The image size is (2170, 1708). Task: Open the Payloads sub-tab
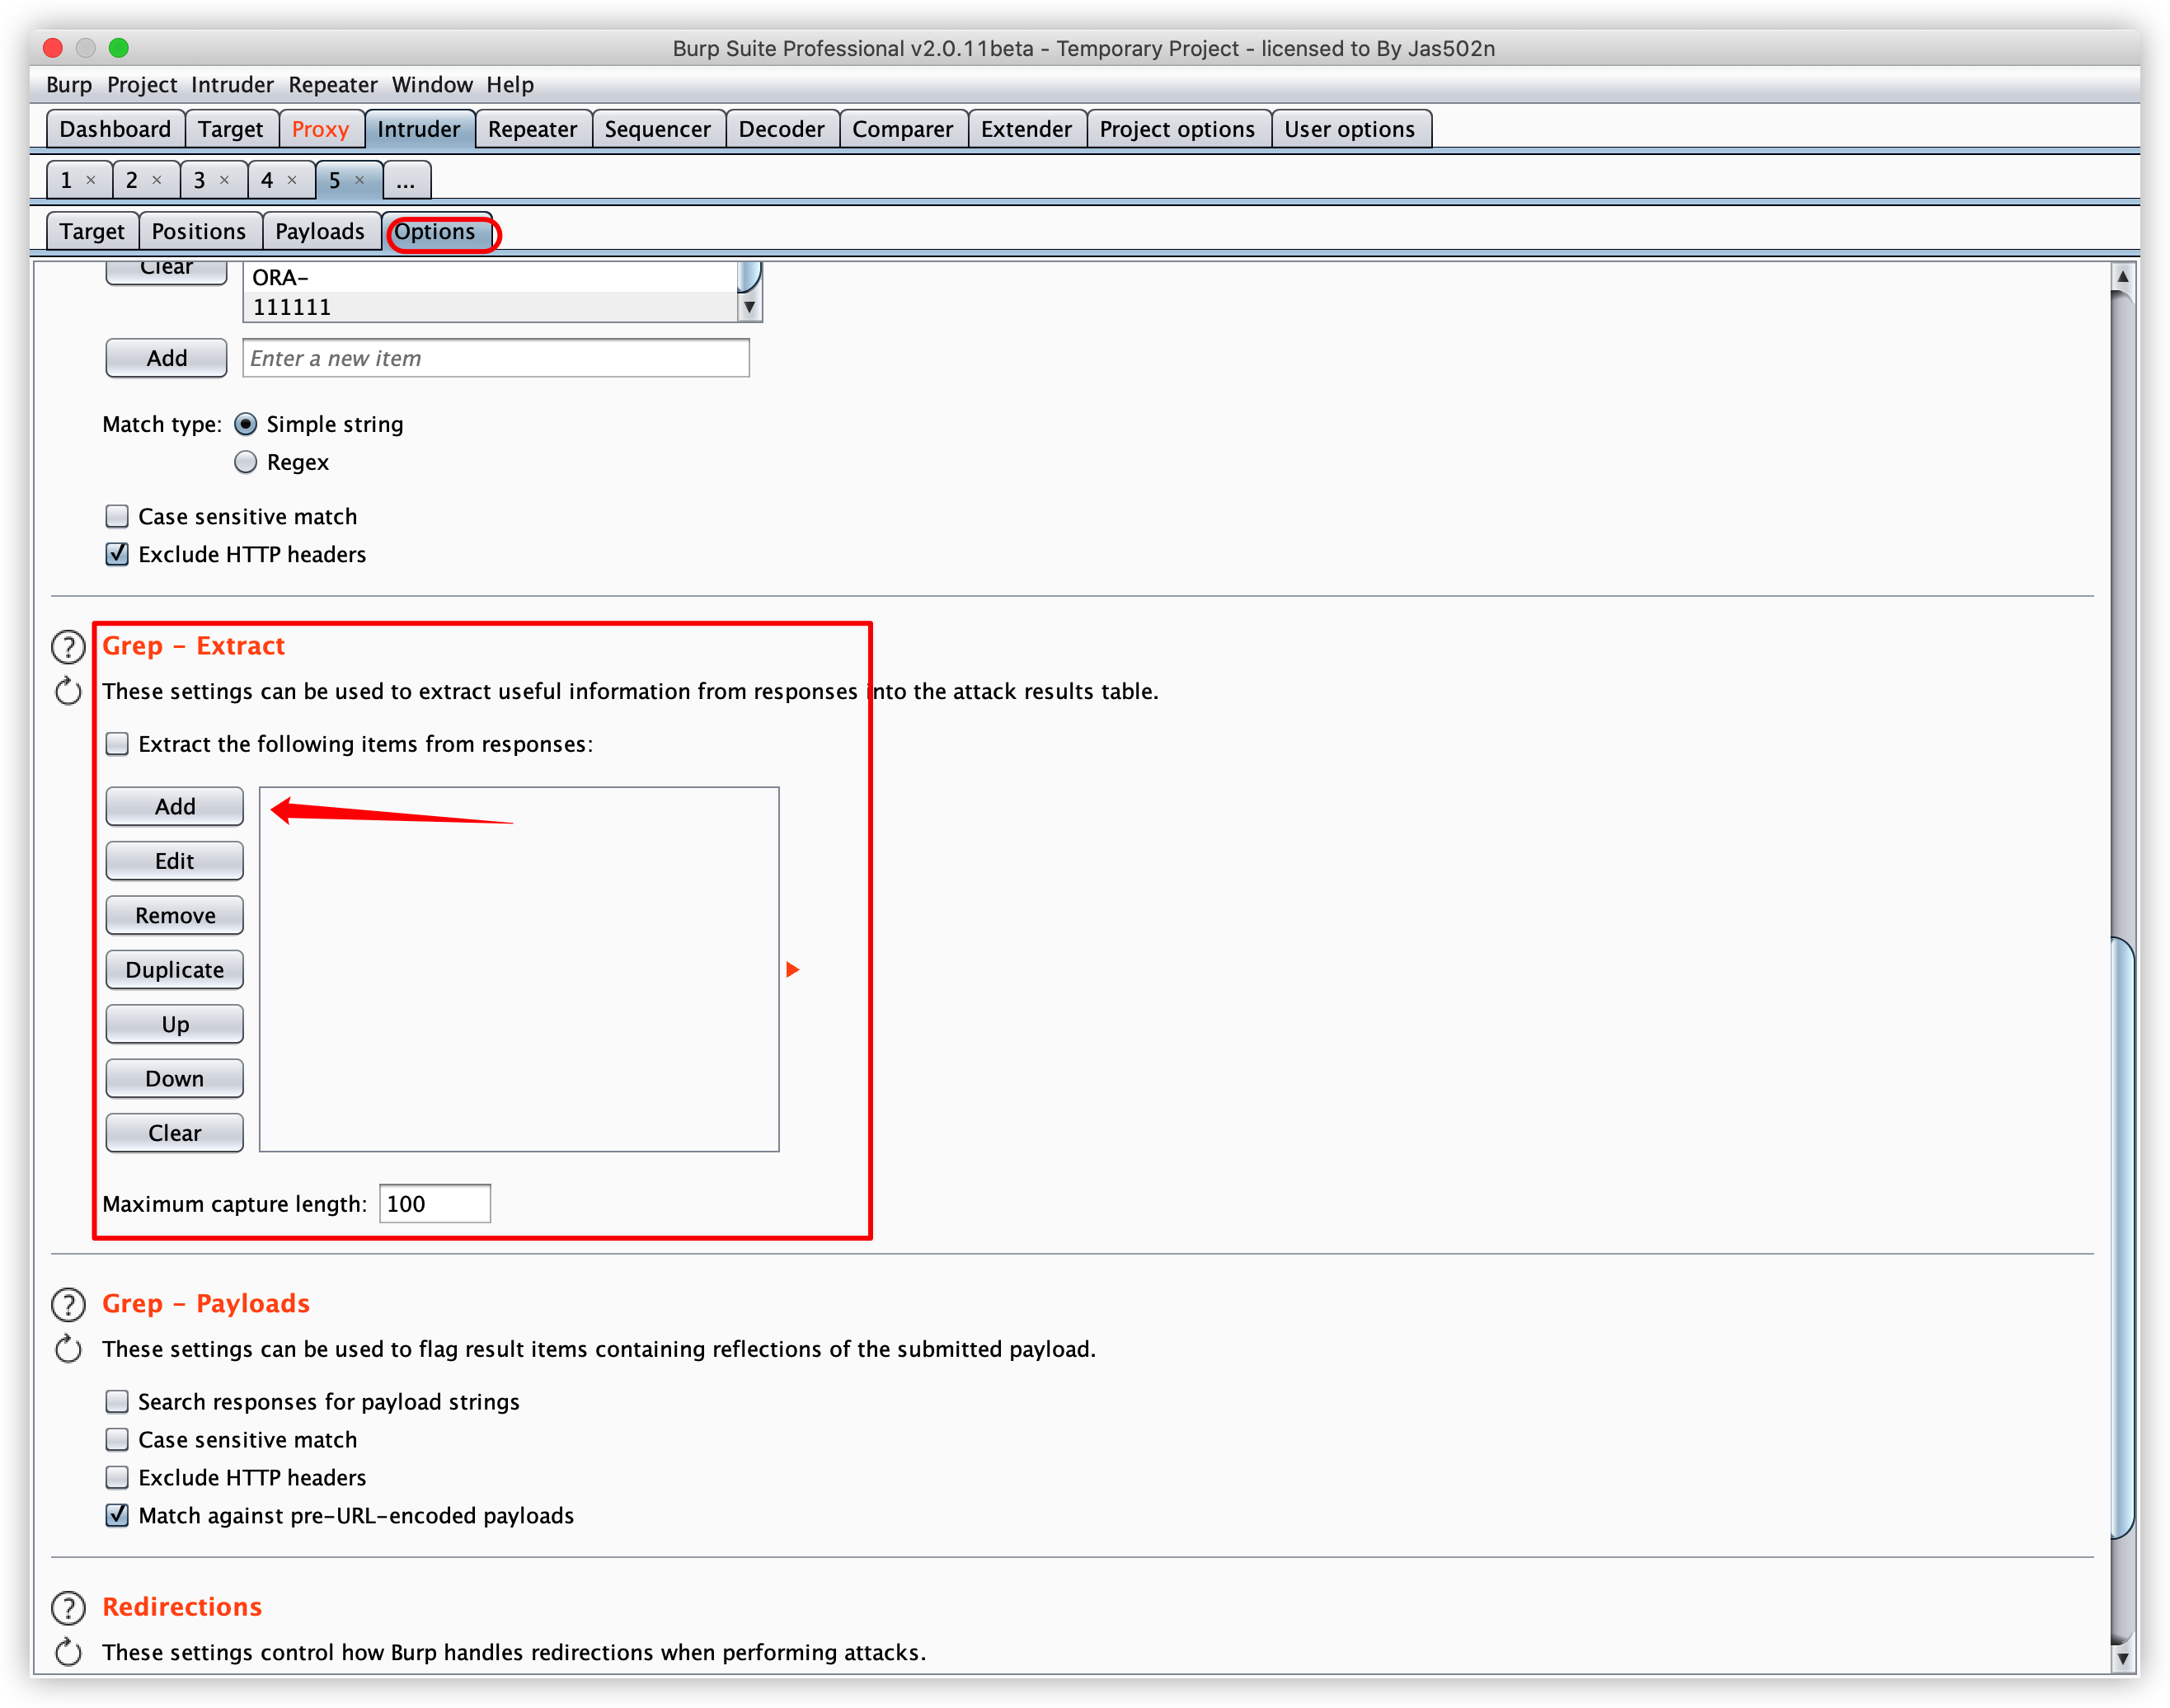click(x=320, y=231)
